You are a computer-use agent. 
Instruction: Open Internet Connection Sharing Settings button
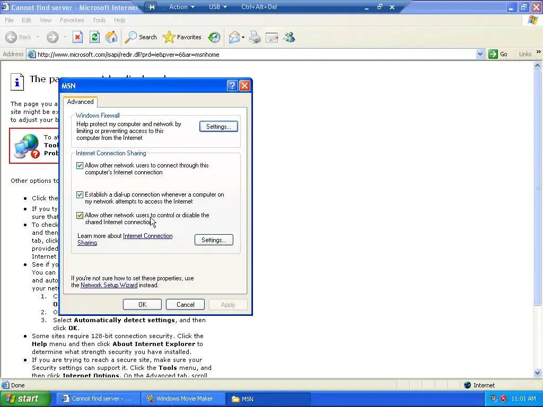pyautogui.click(x=214, y=240)
